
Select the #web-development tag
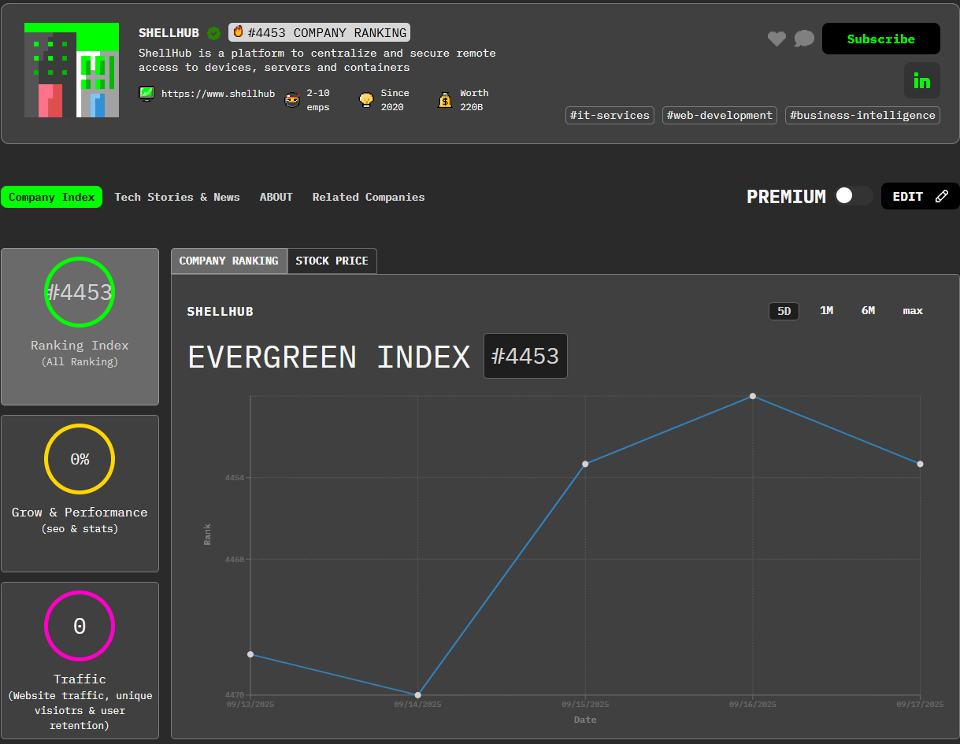coord(720,115)
